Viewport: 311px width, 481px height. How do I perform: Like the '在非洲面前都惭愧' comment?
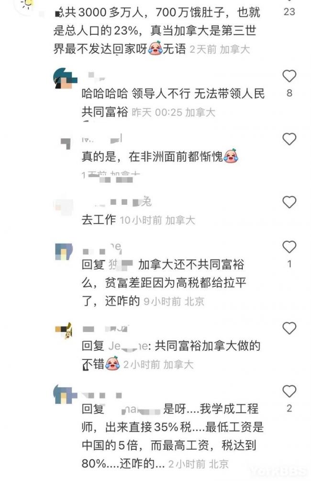[289, 139]
